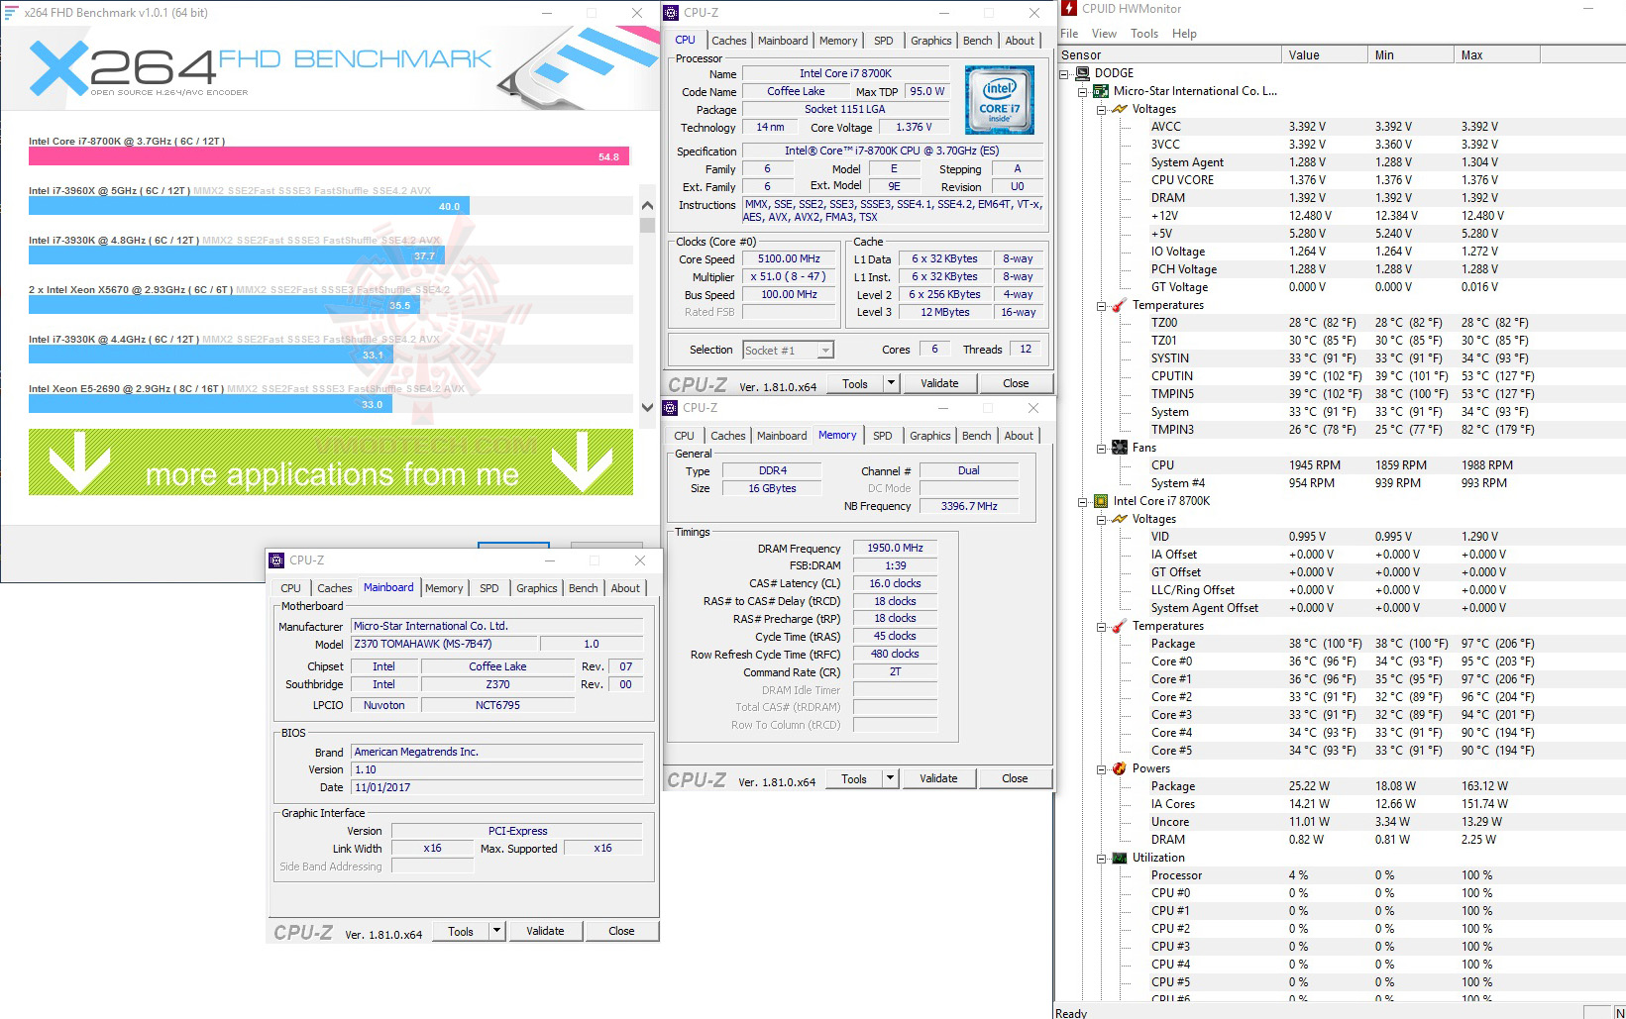The width and height of the screenshot is (1626, 1019).
Task: Open the Help menu in HWMonitor
Action: tap(1184, 34)
